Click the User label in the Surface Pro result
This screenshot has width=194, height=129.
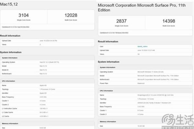pos(102,46)
